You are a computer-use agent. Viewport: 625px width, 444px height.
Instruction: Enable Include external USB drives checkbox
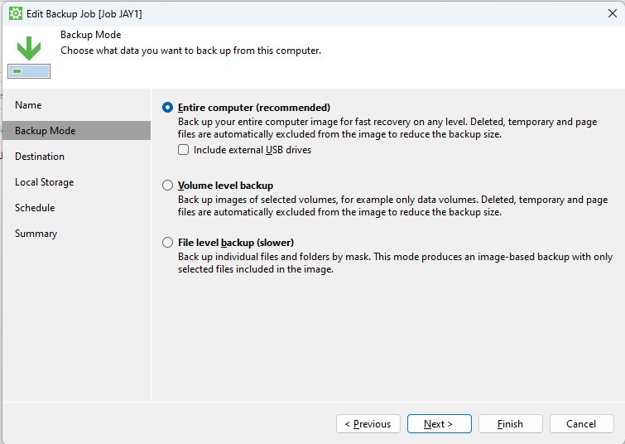pos(184,150)
